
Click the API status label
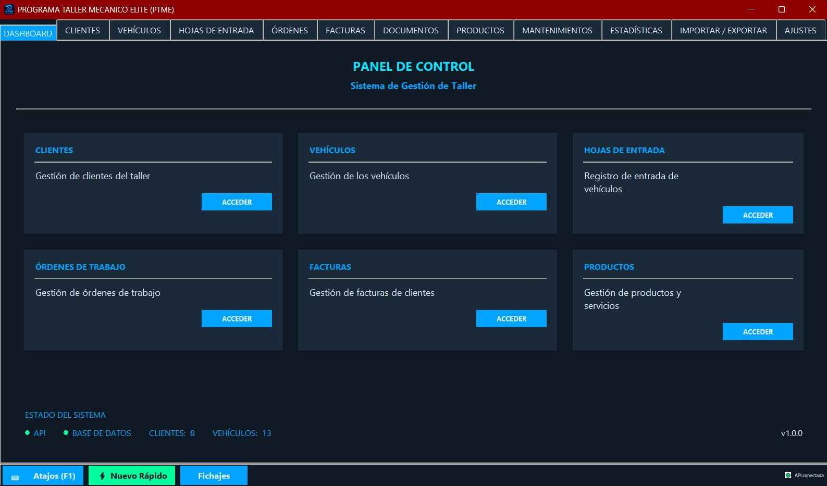click(40, 433)
